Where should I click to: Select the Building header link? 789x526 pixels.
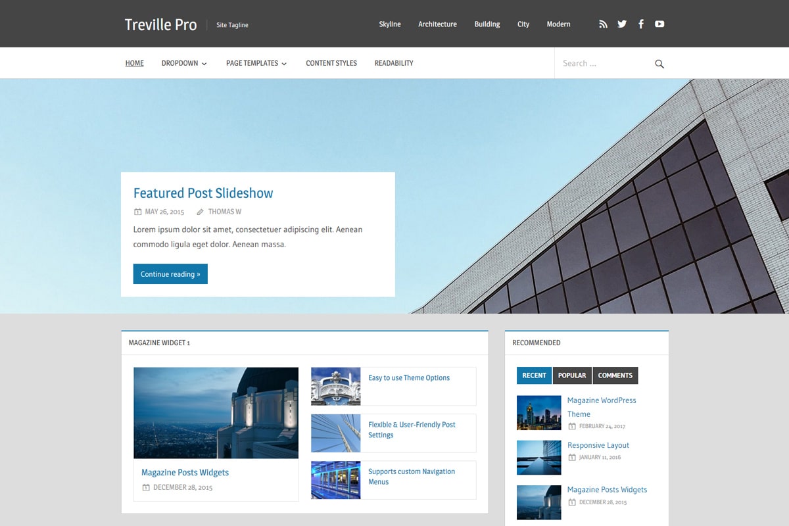[x=487, y=24]
